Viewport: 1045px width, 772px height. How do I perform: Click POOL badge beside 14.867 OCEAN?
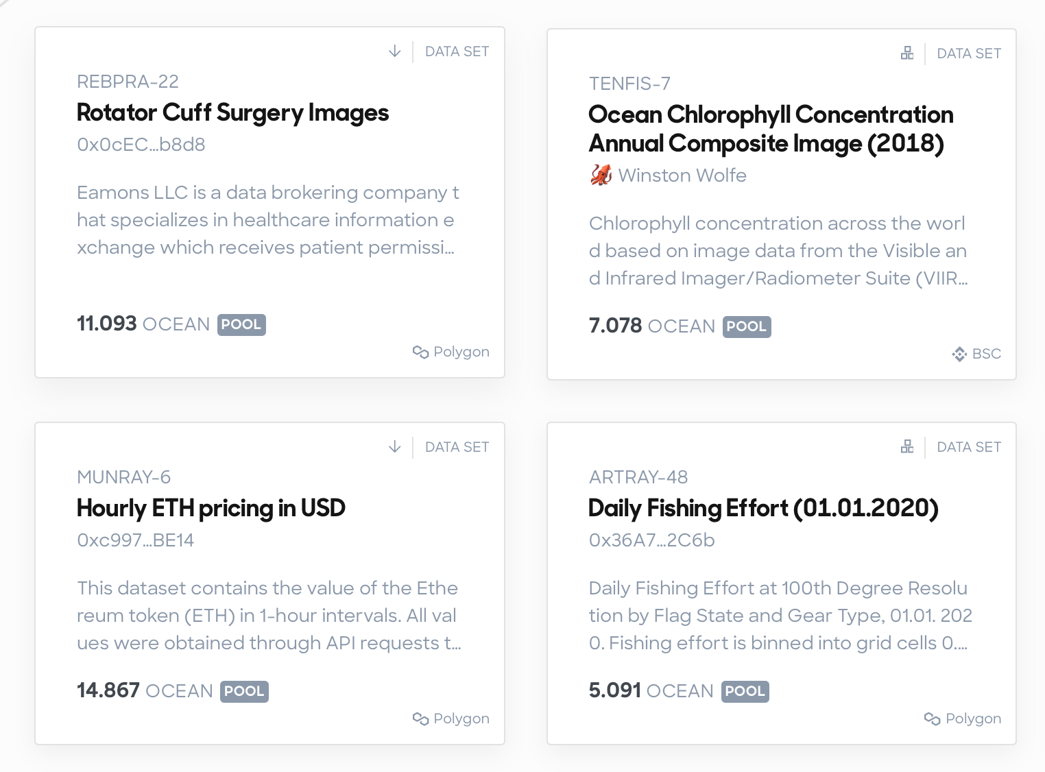pyautogui.click(x=245, y=691)
